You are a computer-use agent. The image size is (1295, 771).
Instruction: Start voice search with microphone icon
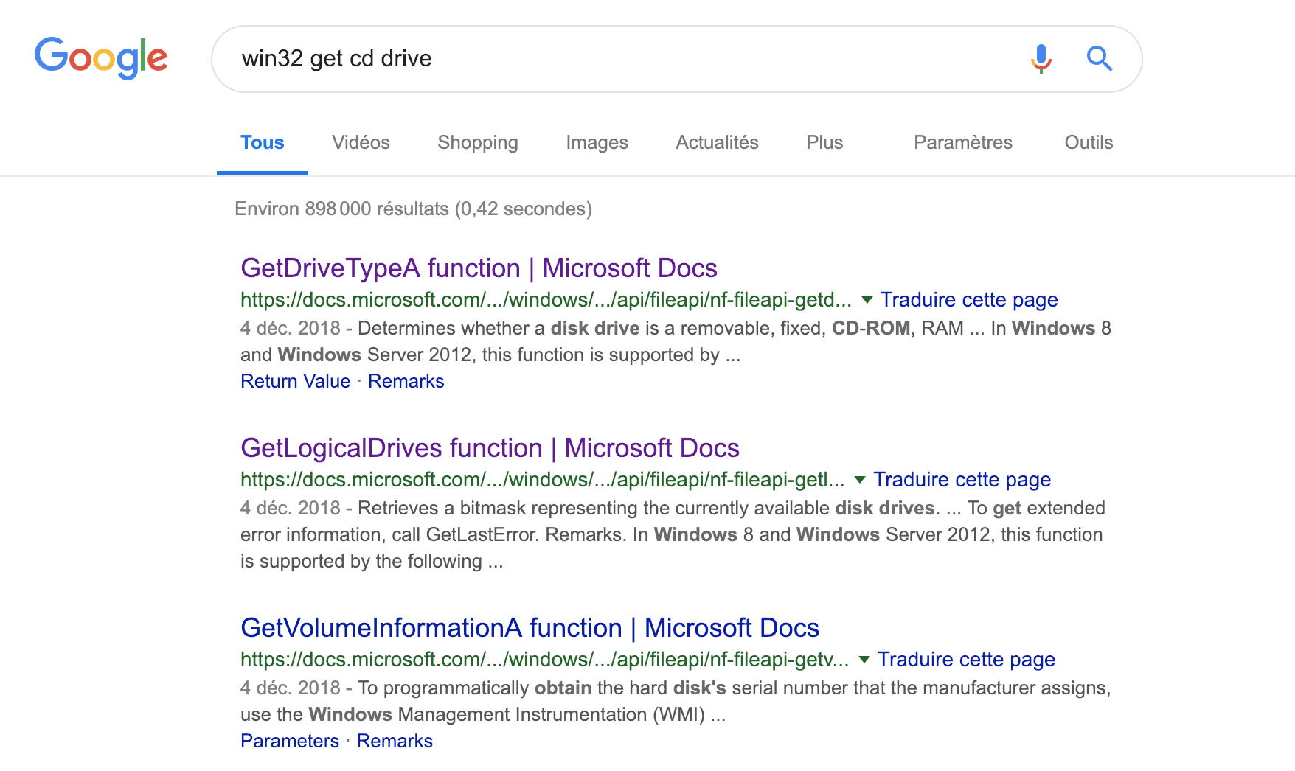pyautogui.click(x=1041, y=58)
